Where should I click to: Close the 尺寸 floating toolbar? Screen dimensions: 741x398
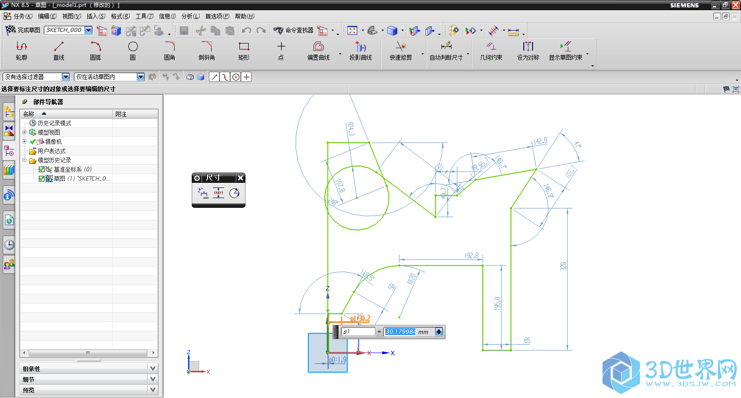(240, 178)
